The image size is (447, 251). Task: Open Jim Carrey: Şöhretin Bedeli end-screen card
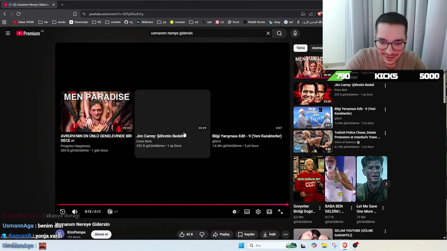pyautogui.click(x=173, y=124)
